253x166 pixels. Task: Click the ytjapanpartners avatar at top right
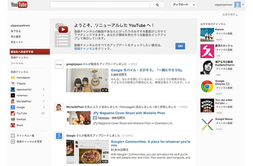point(238,5)
